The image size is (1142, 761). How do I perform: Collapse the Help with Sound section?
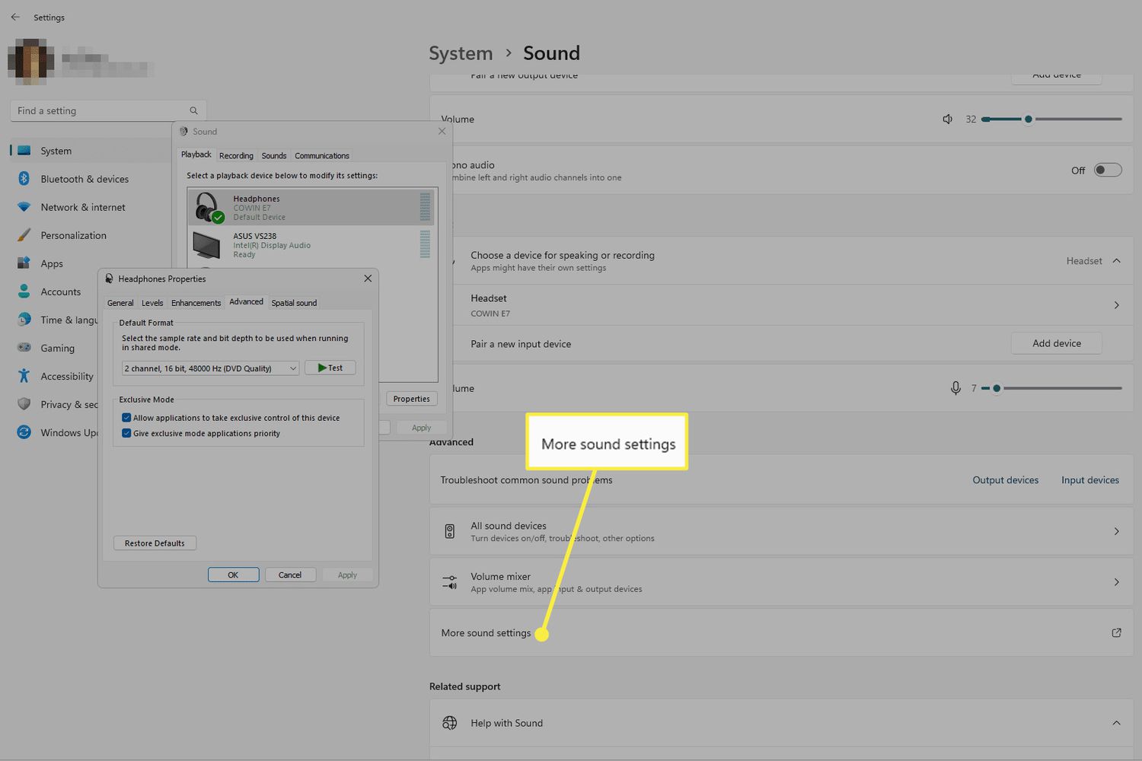1116,723
